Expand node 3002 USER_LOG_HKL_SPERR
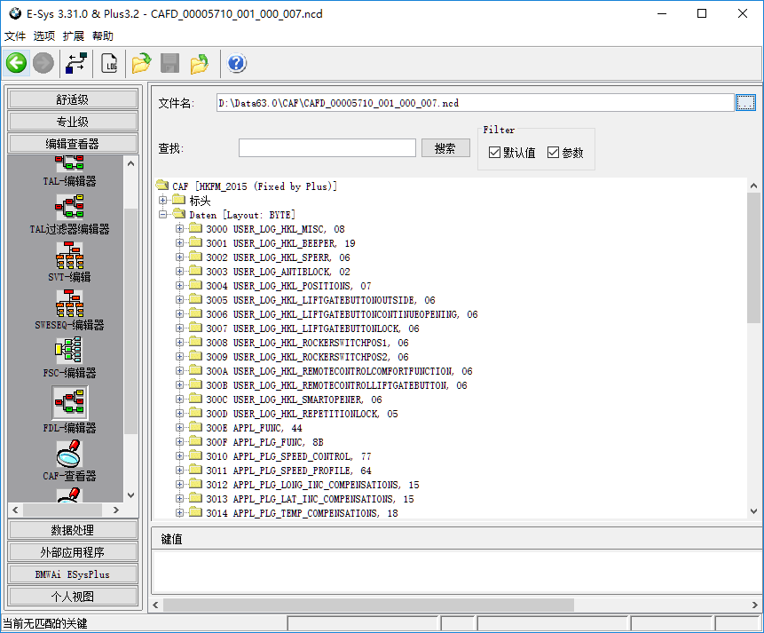 [x=180, y=257]
